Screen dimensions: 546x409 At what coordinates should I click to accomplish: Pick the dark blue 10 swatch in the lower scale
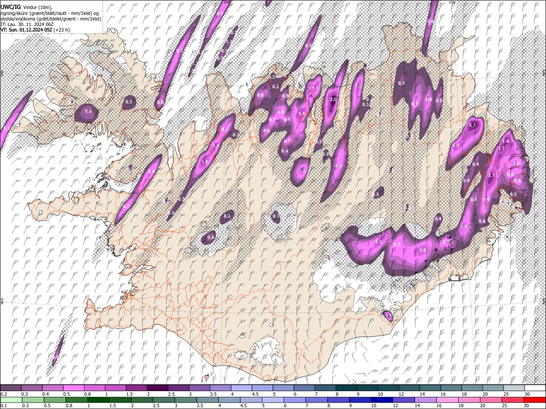click(381, 400)
